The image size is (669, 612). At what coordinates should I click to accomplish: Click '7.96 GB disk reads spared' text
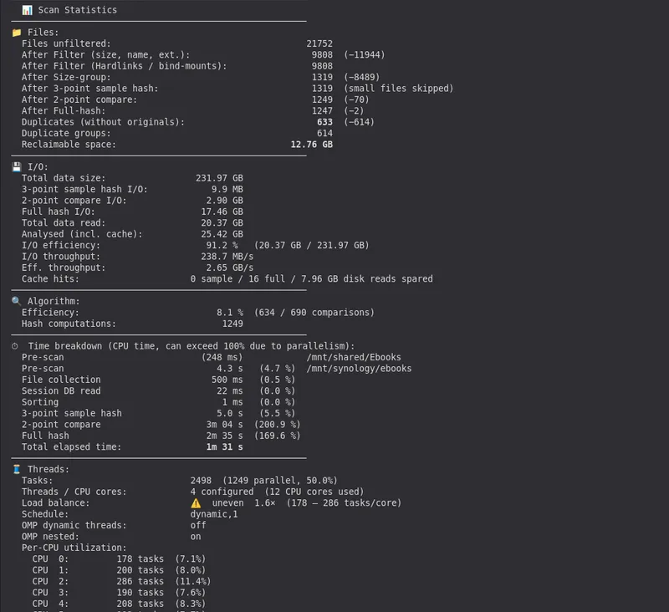pos(367,279)
